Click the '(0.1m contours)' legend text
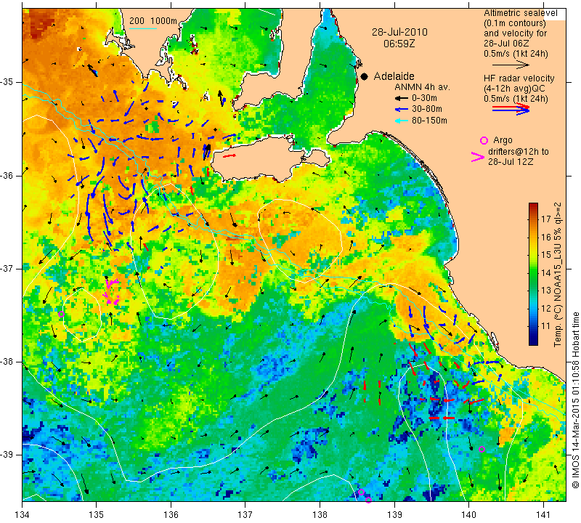 pyautogui.click(x=515, y=23)
